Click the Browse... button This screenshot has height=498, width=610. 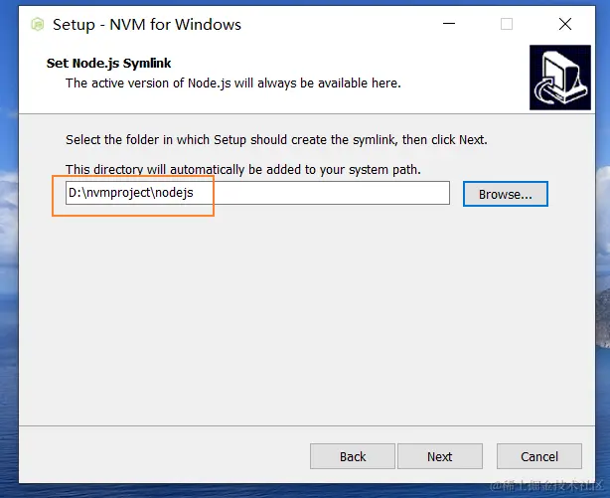pyautogui.click(x=506, y=194)
